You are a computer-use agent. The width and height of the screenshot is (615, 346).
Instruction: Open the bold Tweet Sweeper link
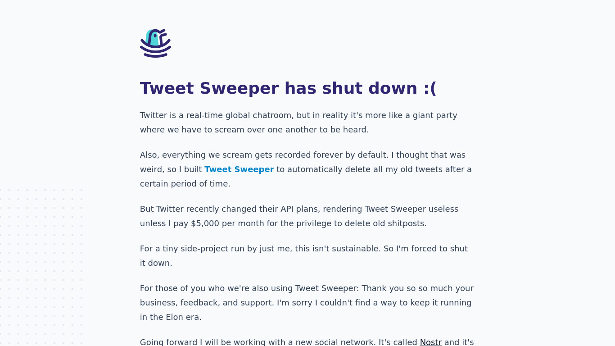coord(239,169)
